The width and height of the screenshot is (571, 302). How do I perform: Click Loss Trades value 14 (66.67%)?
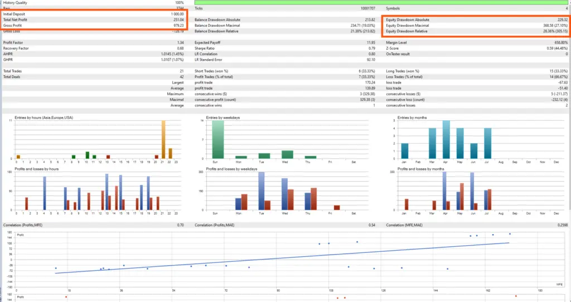[x=559, y=77]
